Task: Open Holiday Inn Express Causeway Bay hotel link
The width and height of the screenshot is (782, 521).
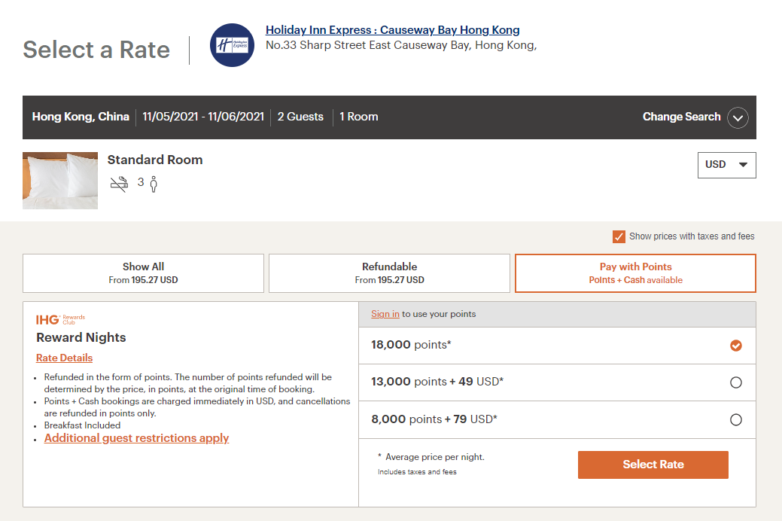Action: click(392, 30)
